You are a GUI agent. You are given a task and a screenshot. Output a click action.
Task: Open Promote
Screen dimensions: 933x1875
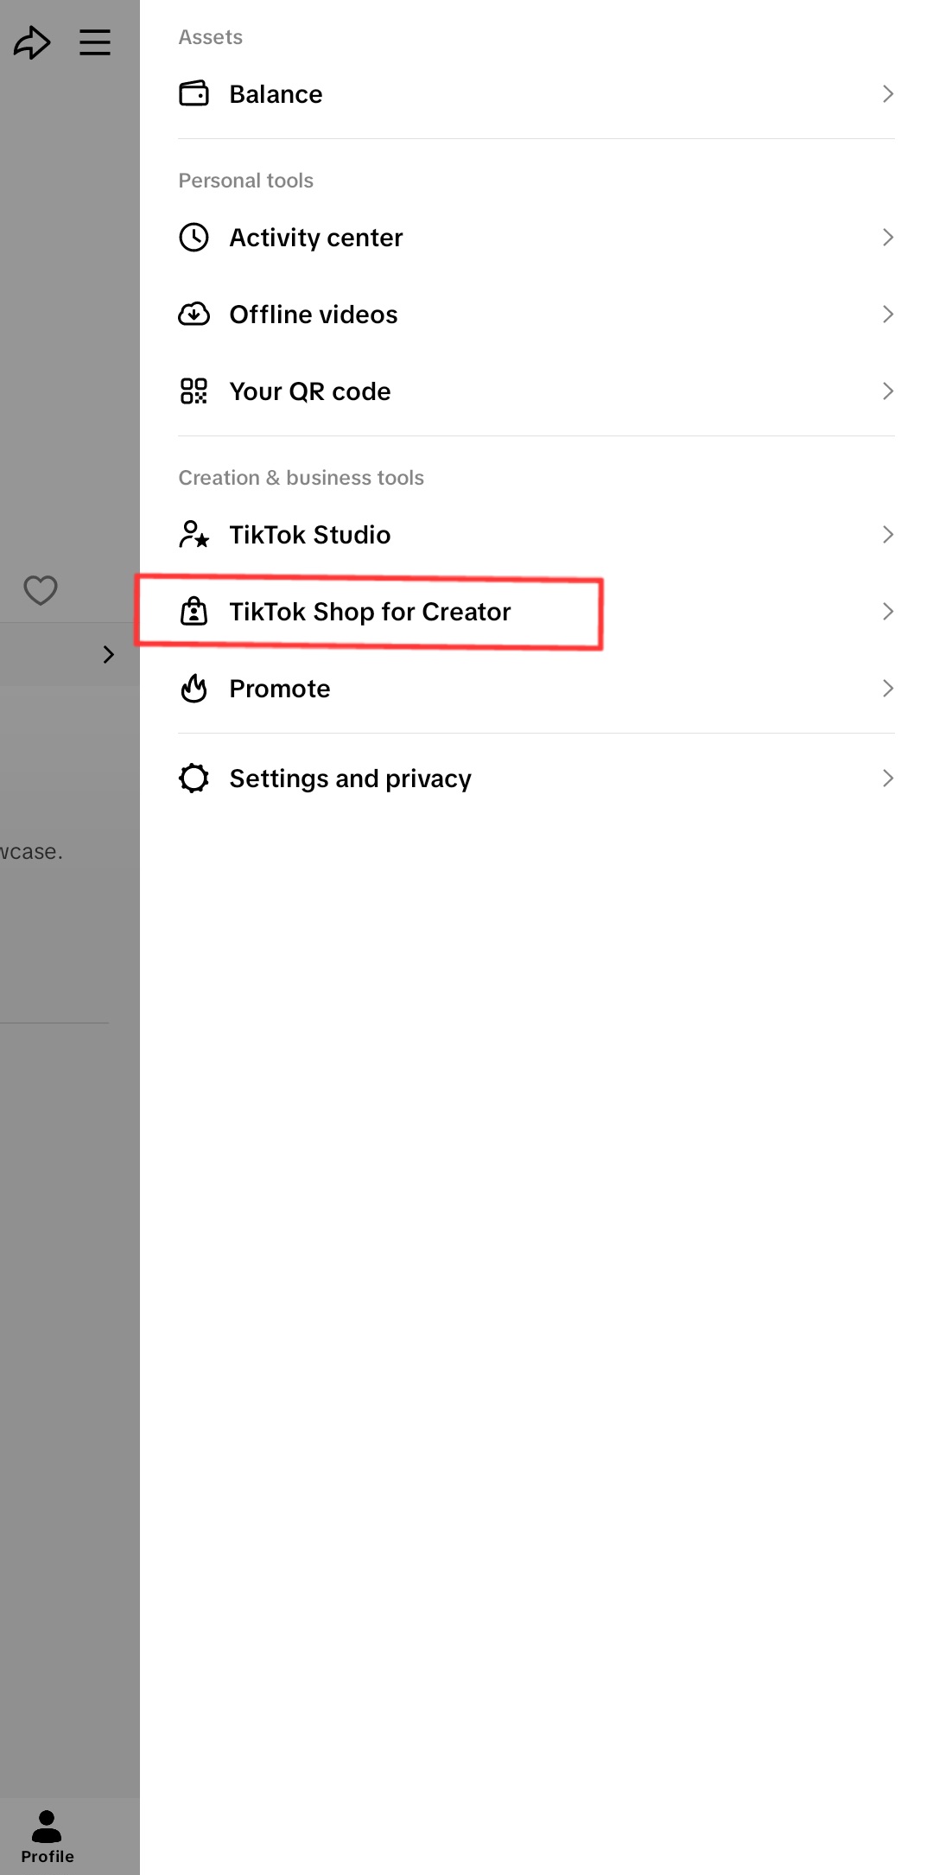pos(536,688)
